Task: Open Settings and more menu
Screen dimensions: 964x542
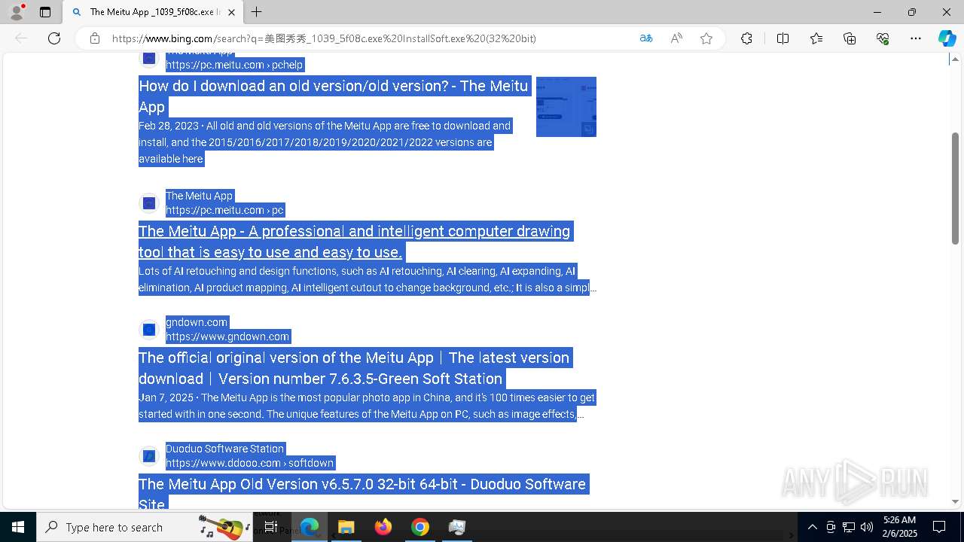Action: coord(916,38)
